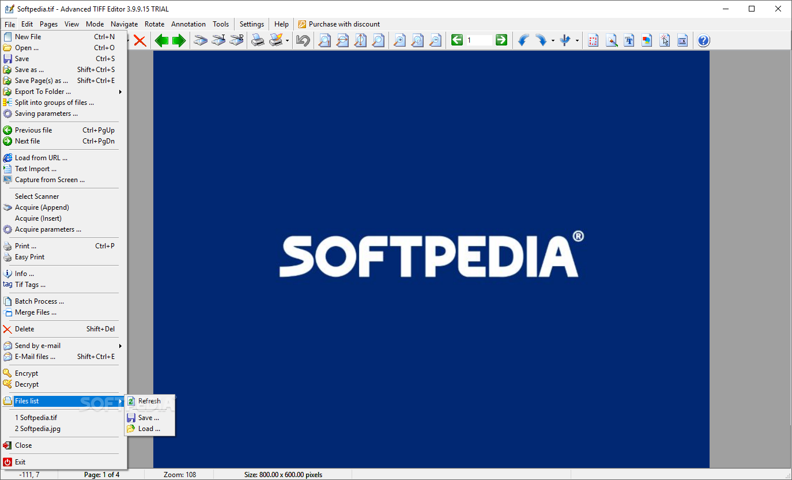Screen dimensions: 792x480
Task: Choose Batch Process ... menu entry
Action: click(x=64, y=301)
